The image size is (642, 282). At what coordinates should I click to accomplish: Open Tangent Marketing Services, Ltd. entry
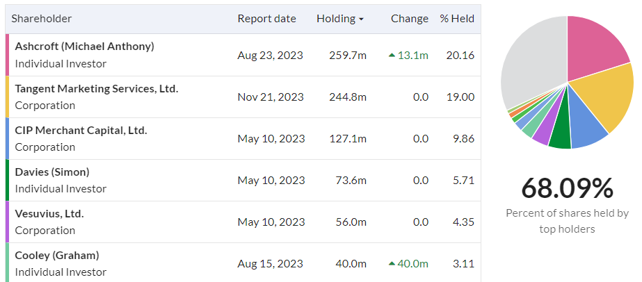(97, 88)
